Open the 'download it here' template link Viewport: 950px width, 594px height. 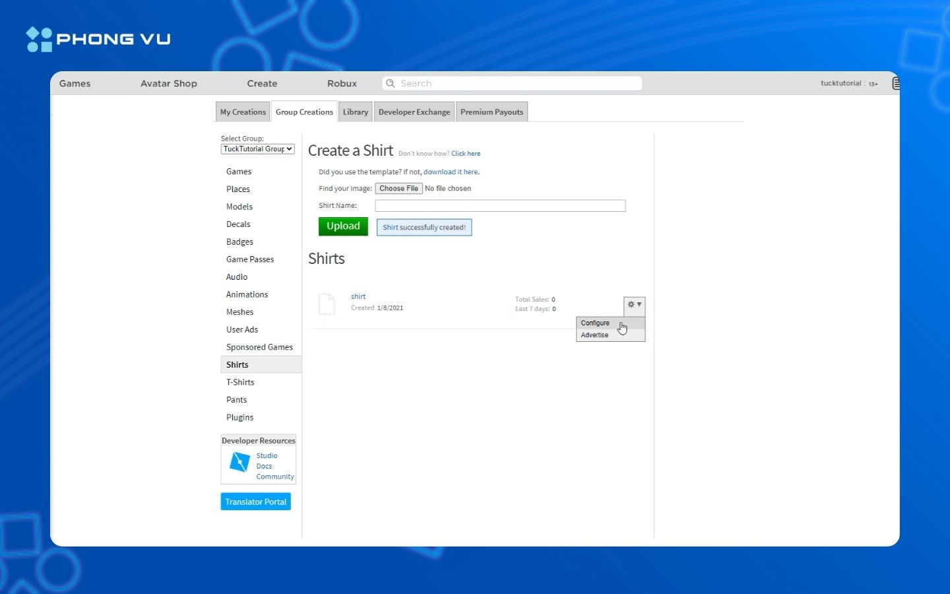(x=451, y=172)
